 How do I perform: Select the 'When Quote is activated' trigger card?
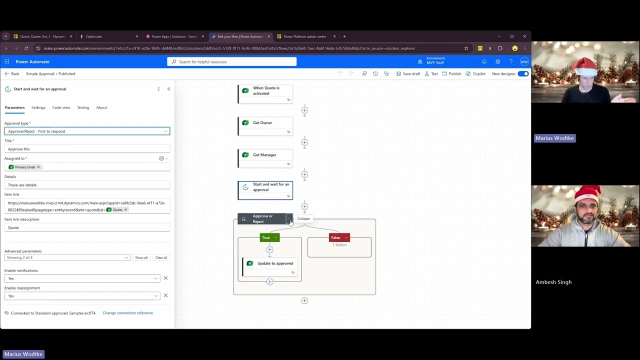(265, 94)
